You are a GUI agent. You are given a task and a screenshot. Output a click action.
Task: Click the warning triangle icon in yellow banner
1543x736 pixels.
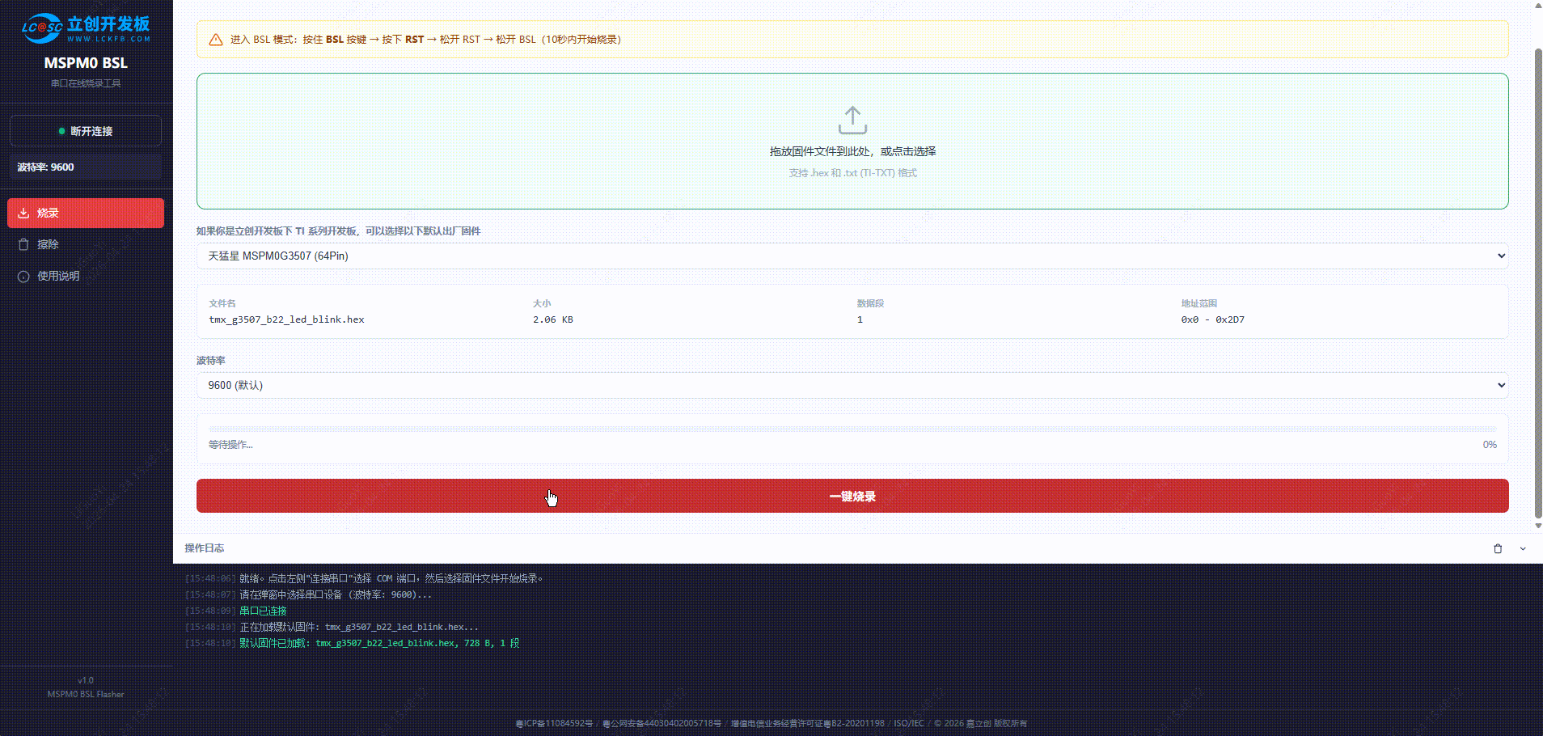coord(216,40)
